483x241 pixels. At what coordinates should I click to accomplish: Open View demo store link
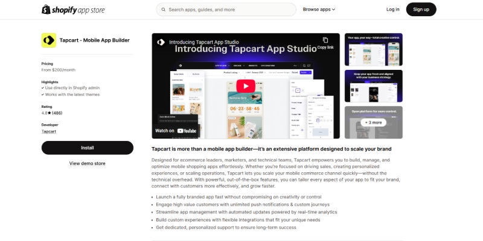click(x=87, y=163)
